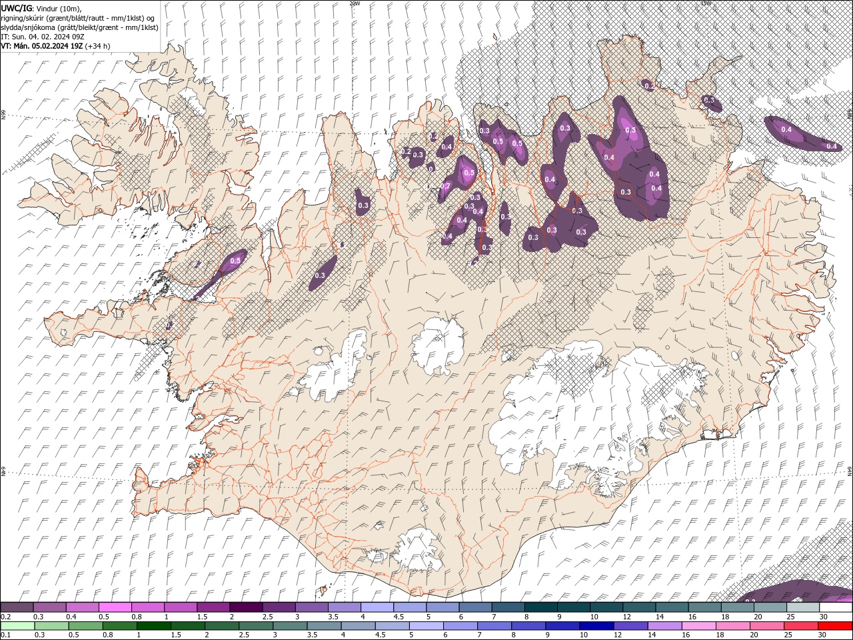
Task: Click the '14' value in the lower scale
Action: [652, 635]
